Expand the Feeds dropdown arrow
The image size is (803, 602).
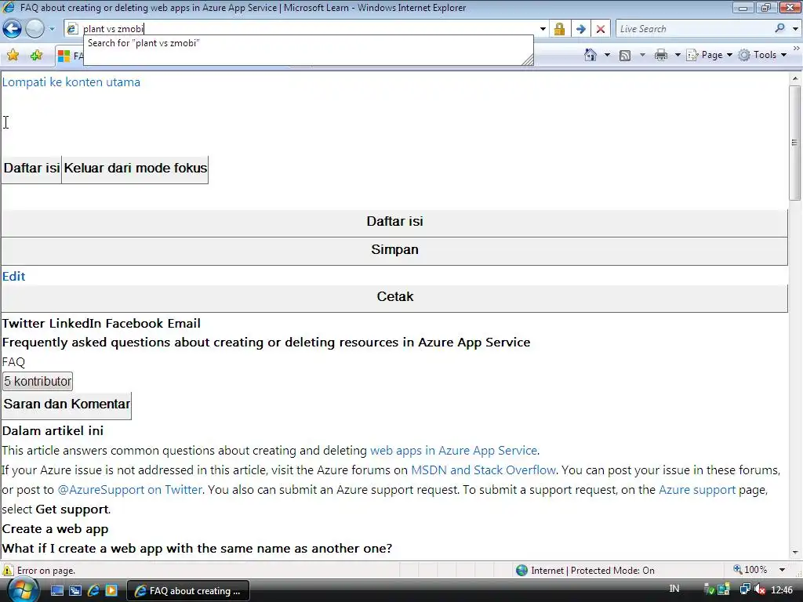click(642, 55)
